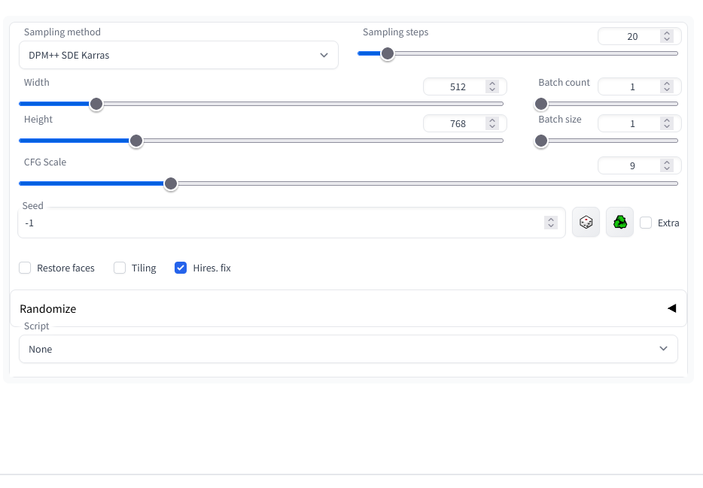
Task: Click the Batch size number field
Action: 639,123
